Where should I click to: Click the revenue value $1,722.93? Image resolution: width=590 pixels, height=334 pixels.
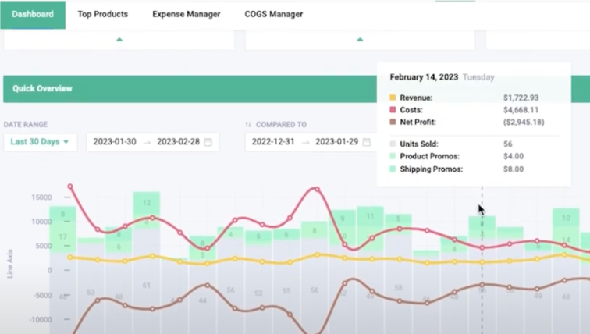point(521,98)
